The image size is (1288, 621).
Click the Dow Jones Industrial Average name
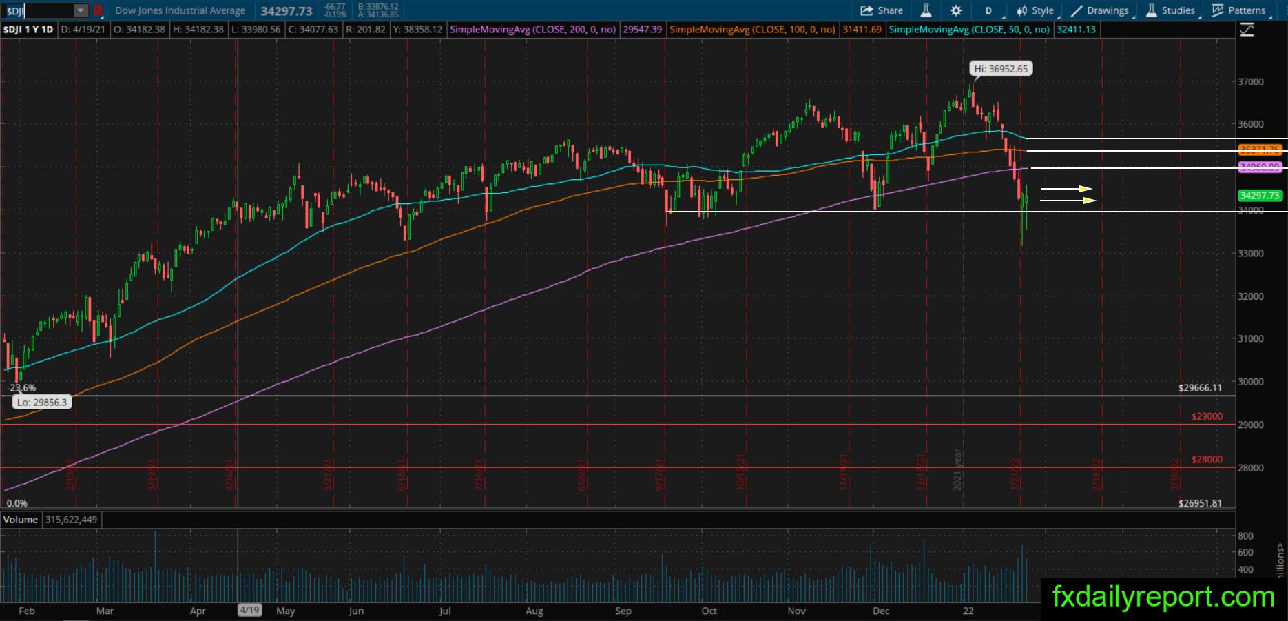click(180, 10)
